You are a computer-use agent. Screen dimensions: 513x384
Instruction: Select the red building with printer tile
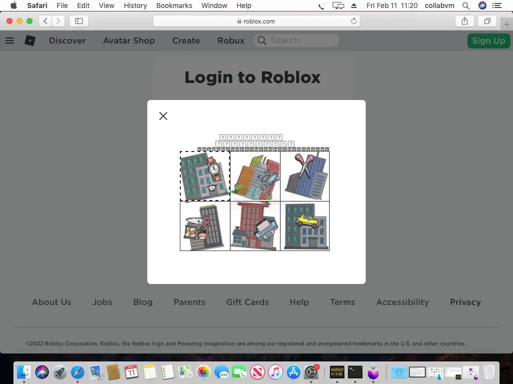point(255,226)
